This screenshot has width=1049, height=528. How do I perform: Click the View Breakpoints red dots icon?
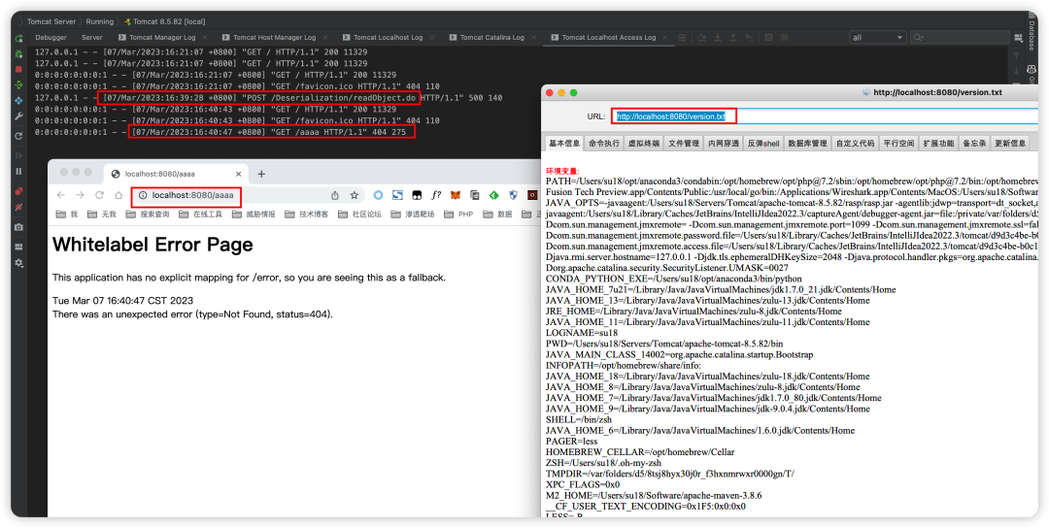pyautogui.click(x=18, y=191)
